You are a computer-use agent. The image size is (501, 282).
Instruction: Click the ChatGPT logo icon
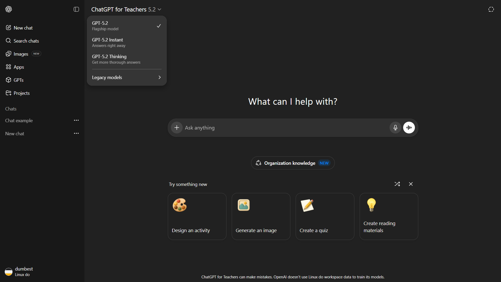pyautogui.click(x=9, y=9)
